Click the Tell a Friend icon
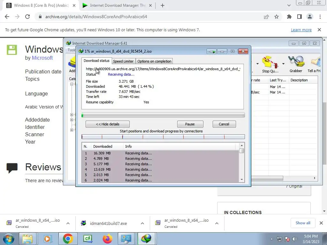The height and width of the screenshot is (245, 327). pos(314,64)
